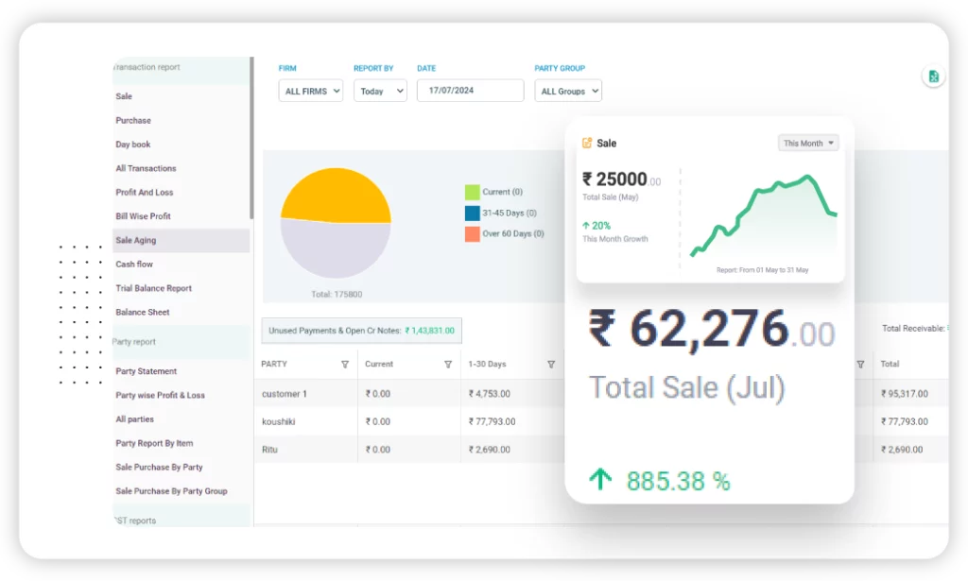Click the orange Over 60 Days swatch
The height and width of the screenshot is (581, 968).
point(473,233)
